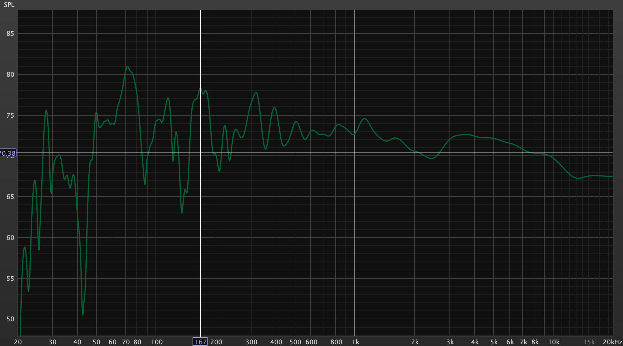Click the 2k frequency axis label
The image size is (623, 346).
point(415,342)
